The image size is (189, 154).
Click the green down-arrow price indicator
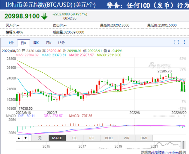[44, 16]
